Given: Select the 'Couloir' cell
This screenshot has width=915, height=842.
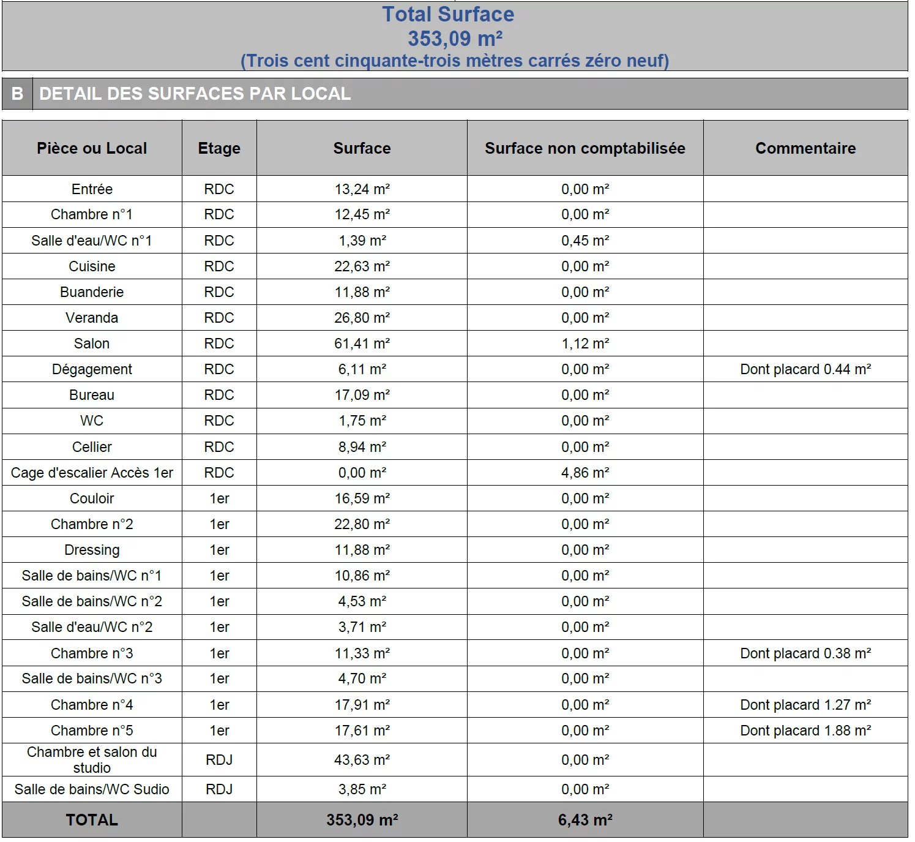Looking at the screenshot, I should 92,498.
